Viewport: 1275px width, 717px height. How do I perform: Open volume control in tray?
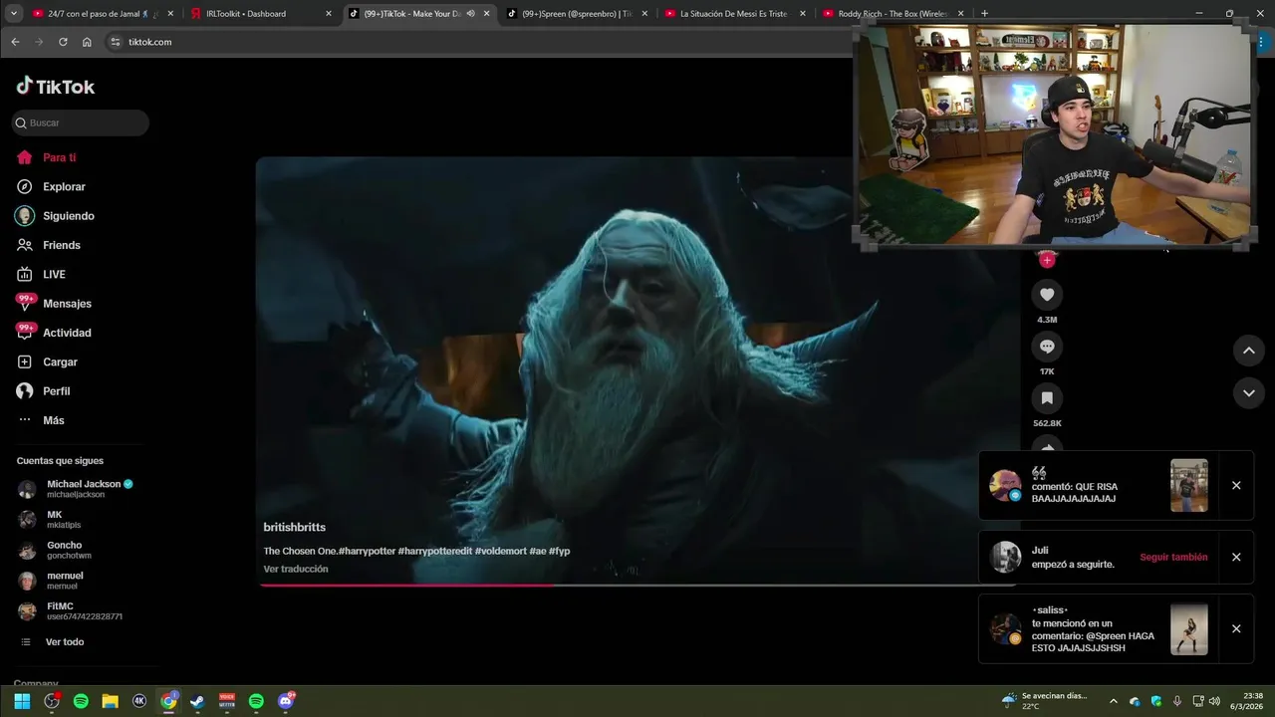1214,701
